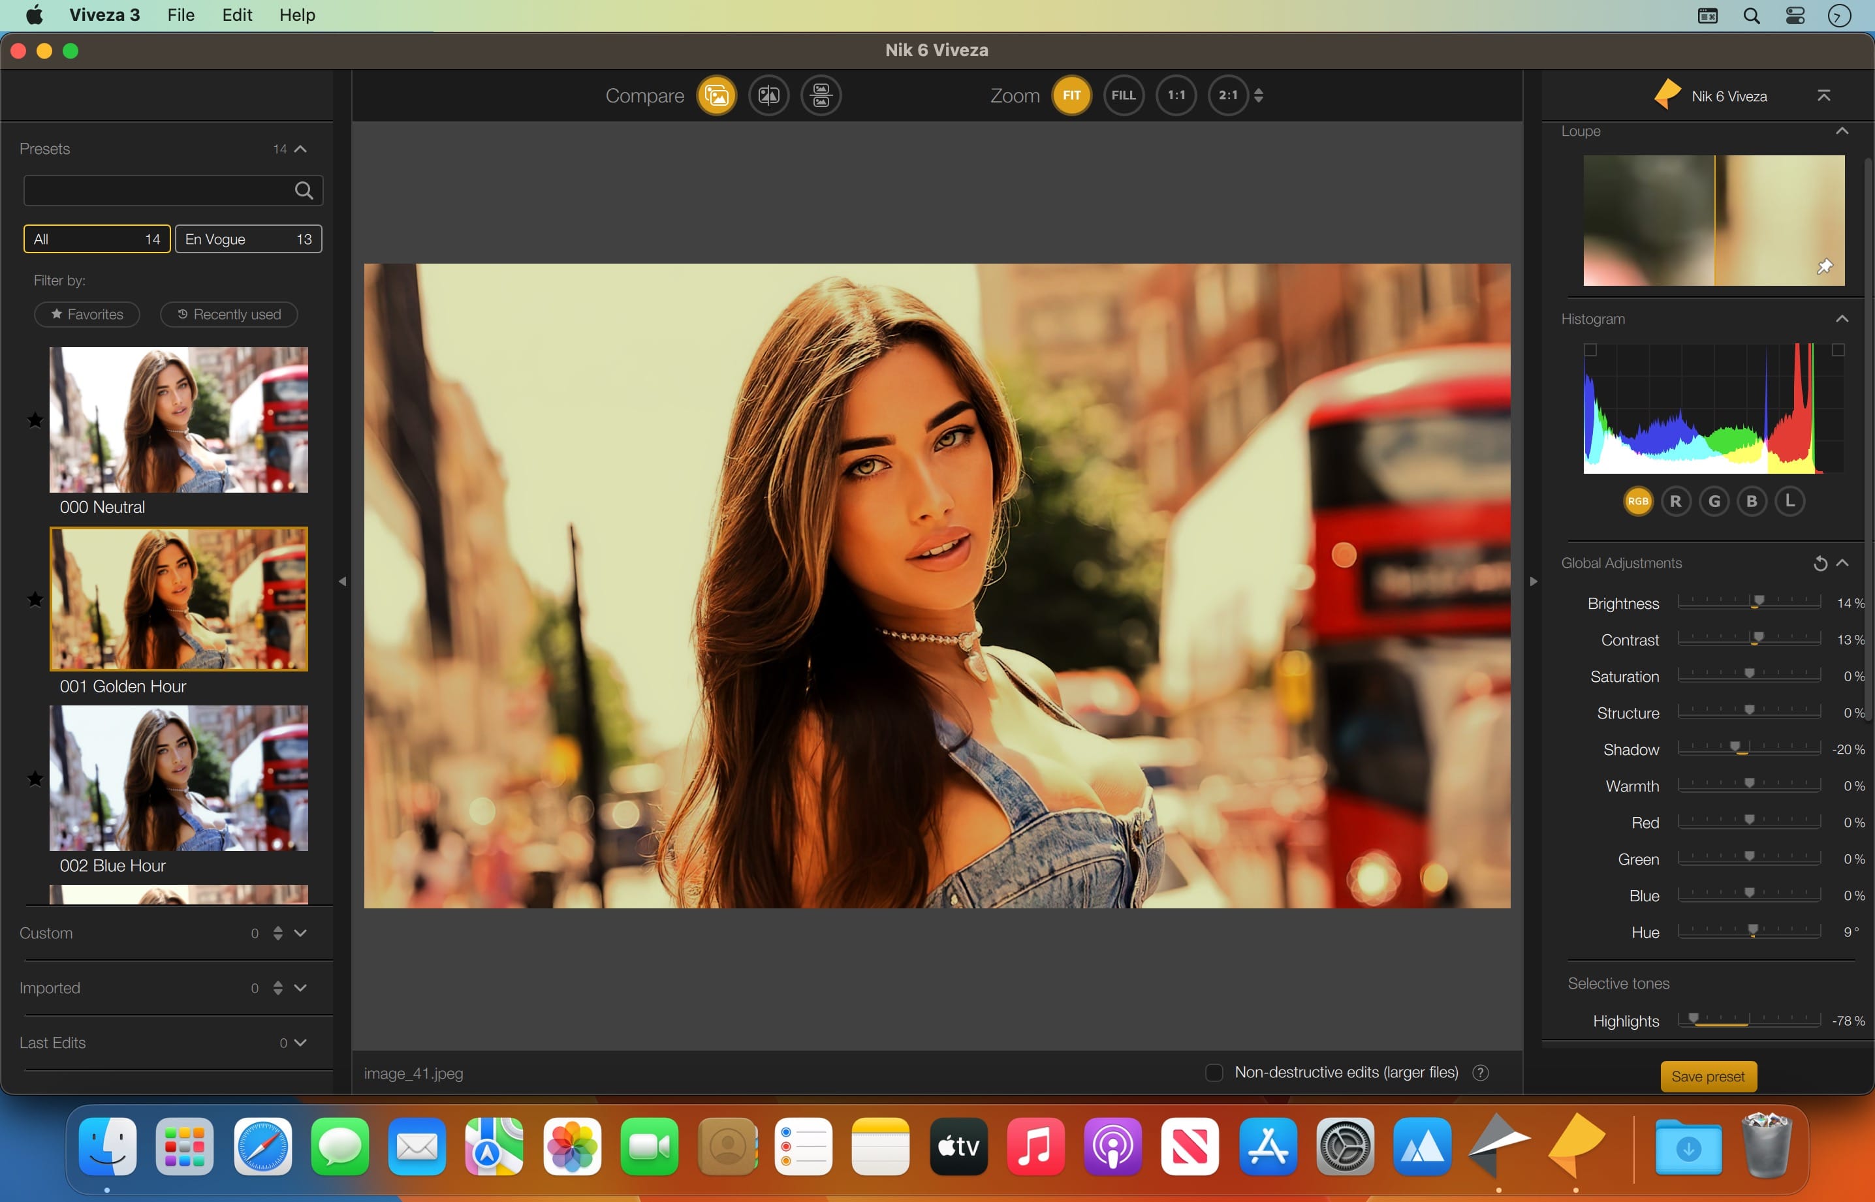Hide the right adjustments panel arrow

tap(1533, 581)
